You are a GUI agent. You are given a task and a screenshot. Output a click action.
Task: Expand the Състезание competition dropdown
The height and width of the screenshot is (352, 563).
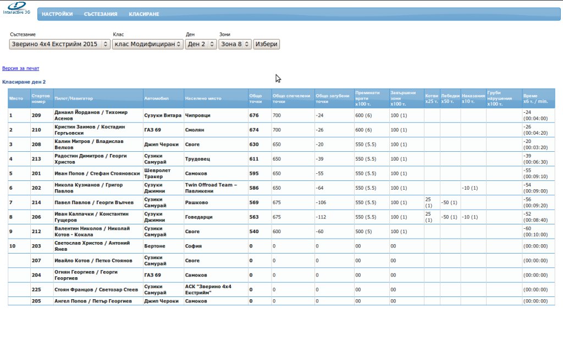tap(60, 44)
